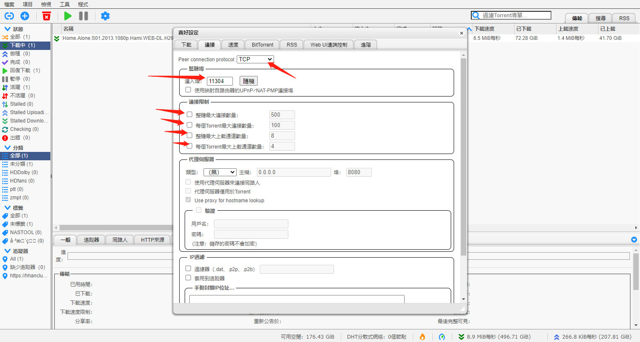
Task: Select the HDDolby (0) category
Action: [x=25, y=172]
